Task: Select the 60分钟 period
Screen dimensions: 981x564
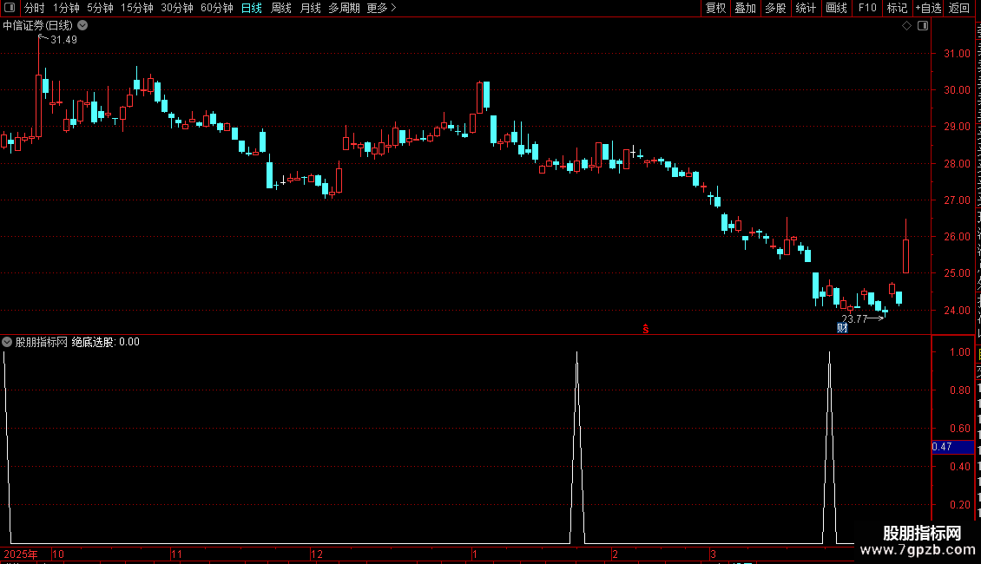Action: (217, 8)
